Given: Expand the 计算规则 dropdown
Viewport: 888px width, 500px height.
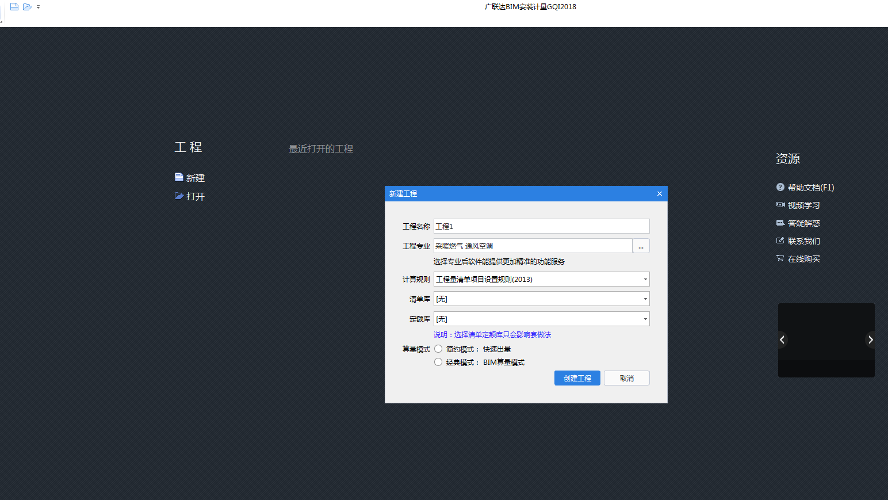Looking at the screenshot, I should (645, 279).
